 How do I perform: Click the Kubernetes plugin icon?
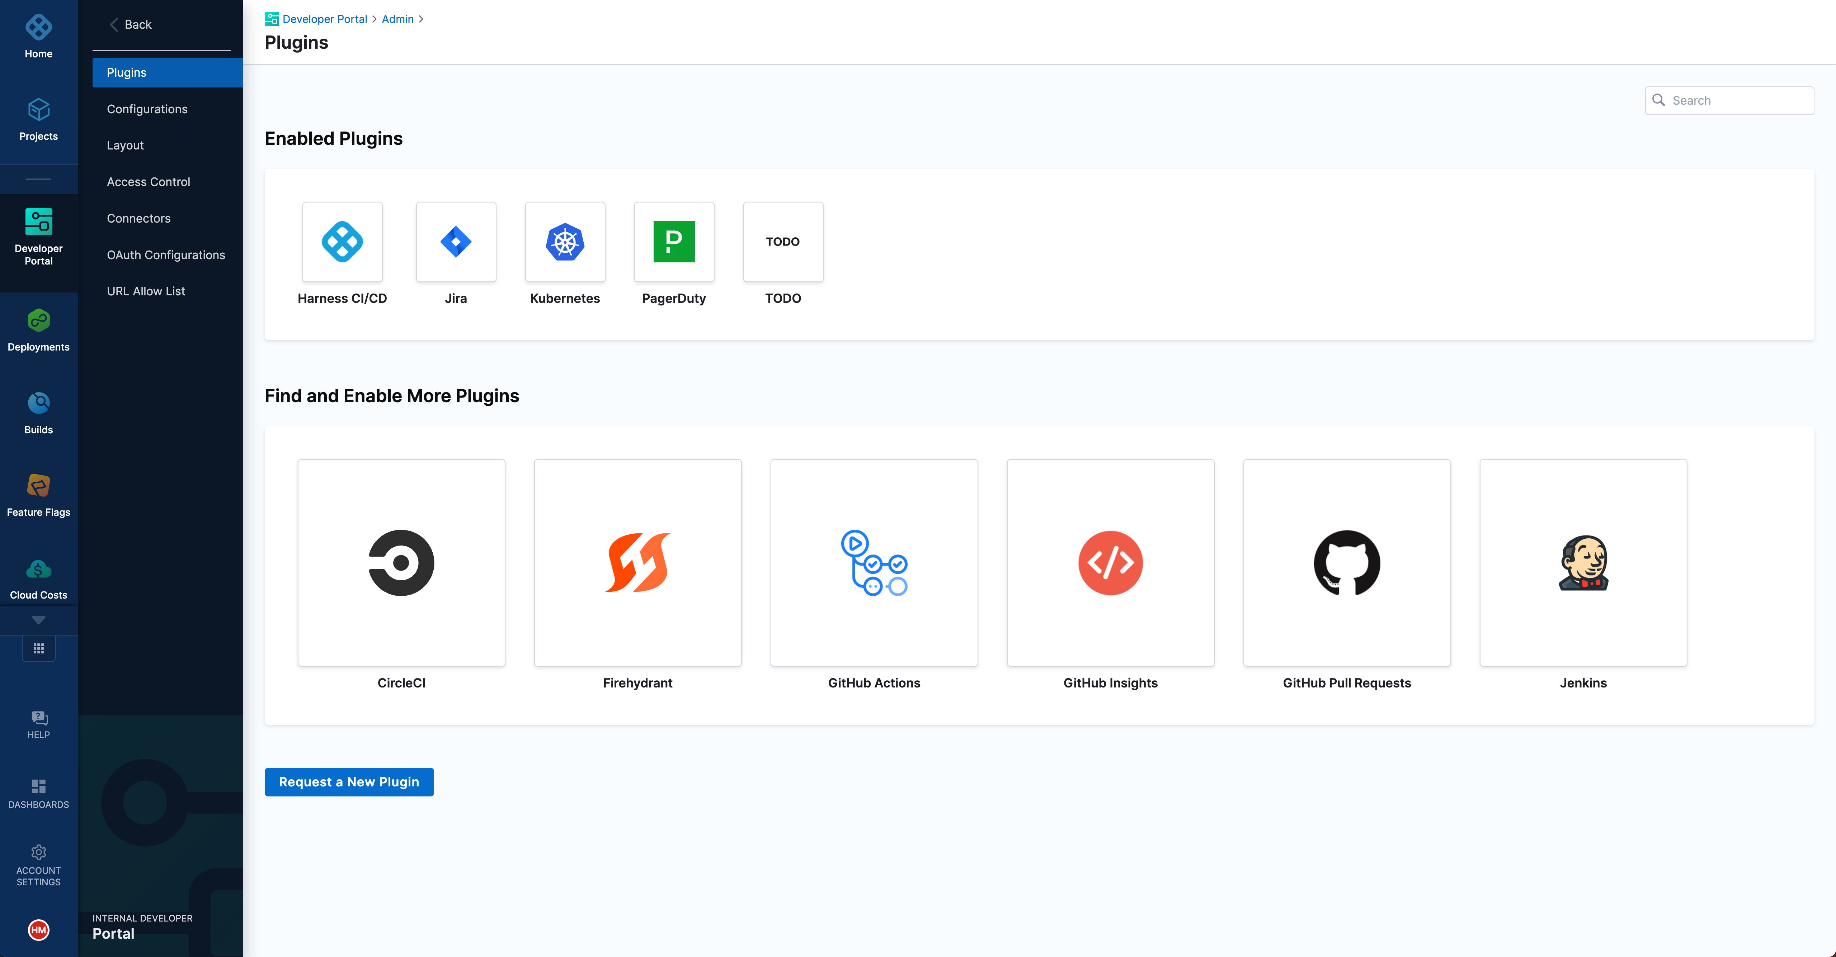[564, 241]
